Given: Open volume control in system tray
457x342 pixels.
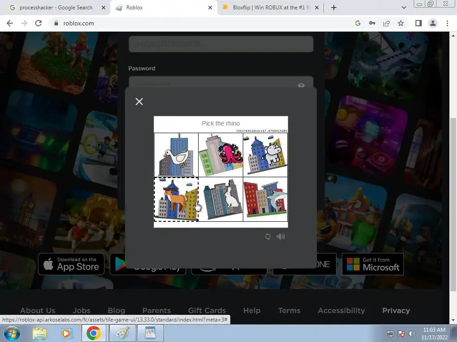Looking at the screenshot, I should click(411, 334).
